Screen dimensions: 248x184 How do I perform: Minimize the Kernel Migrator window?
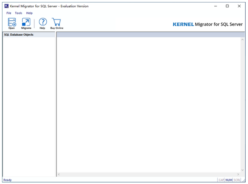tap(216, 6)
